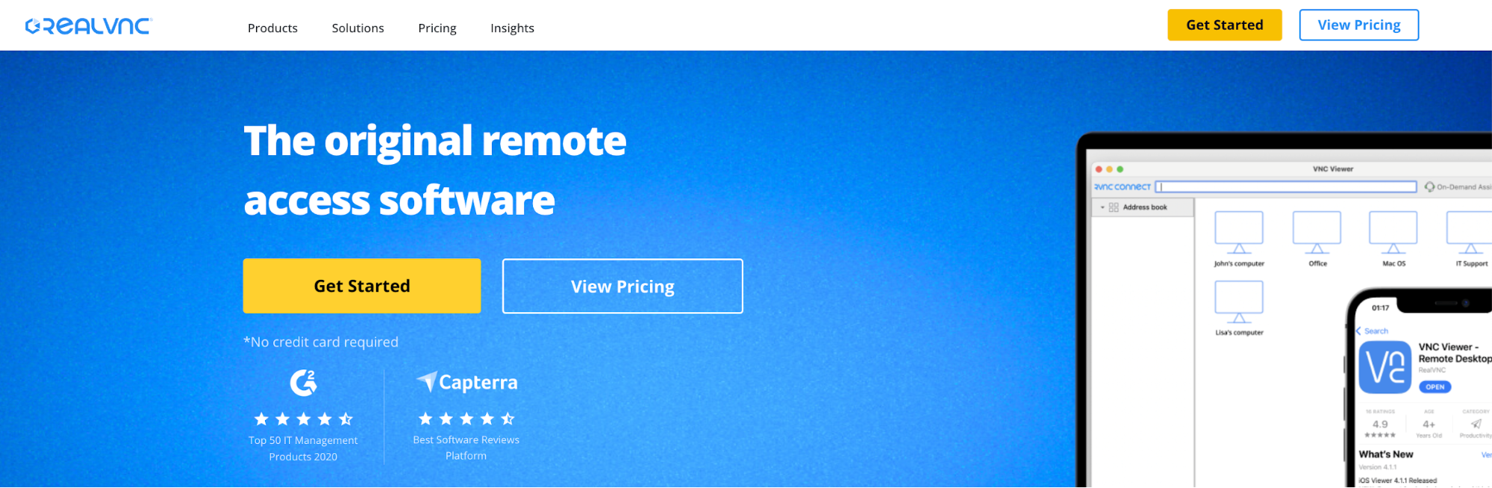1492x488 pixels.
Task: Collapse the Address book arrow in the sidebar
Action: pos(1102,207)
